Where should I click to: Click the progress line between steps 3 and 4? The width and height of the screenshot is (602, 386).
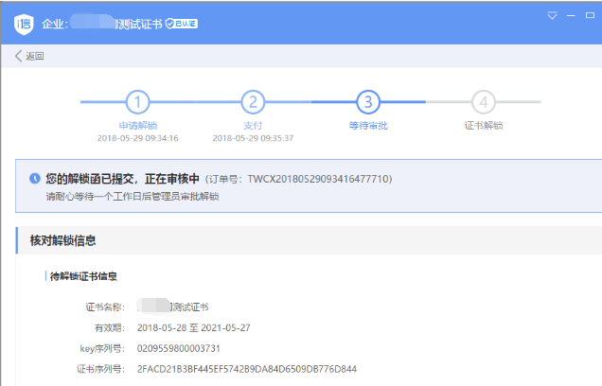(426, 102)
